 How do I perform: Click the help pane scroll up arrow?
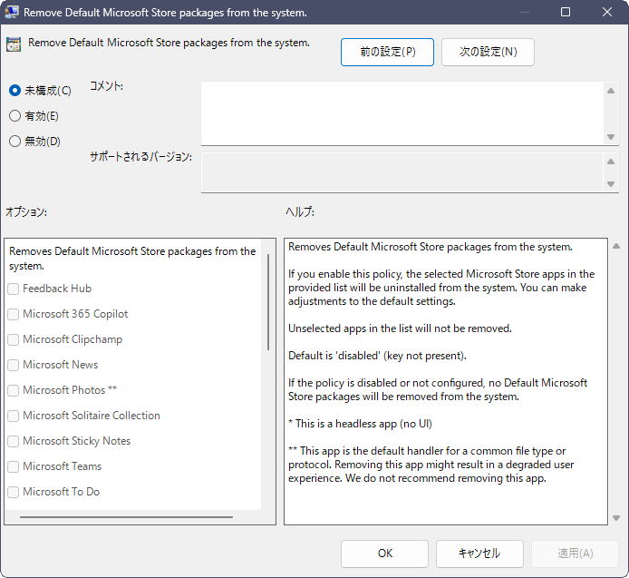[x=616, y=246]
